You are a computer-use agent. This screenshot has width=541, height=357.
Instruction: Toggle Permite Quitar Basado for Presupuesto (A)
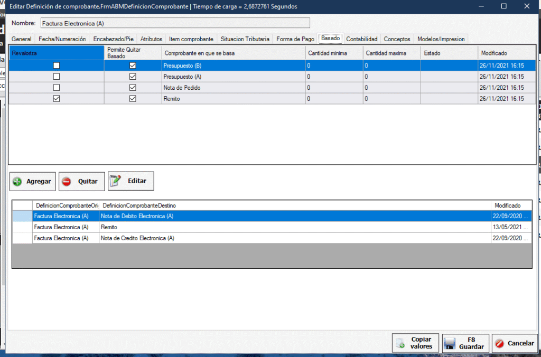click(x=133, y=77)
